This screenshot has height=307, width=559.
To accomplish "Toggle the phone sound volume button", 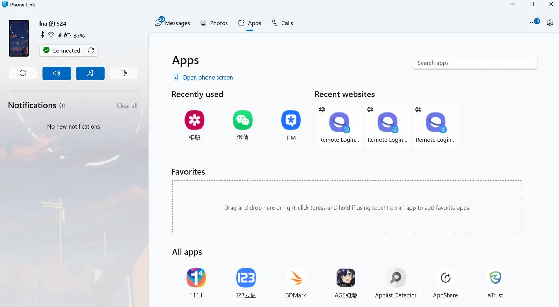I will point(57,73).
